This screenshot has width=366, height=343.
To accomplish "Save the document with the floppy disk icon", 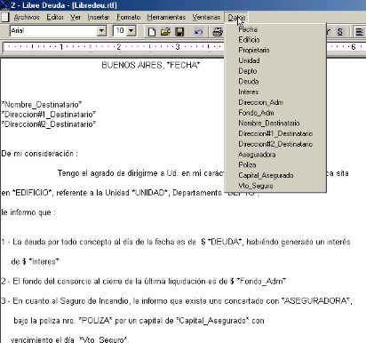I will [x=179, y=31].
